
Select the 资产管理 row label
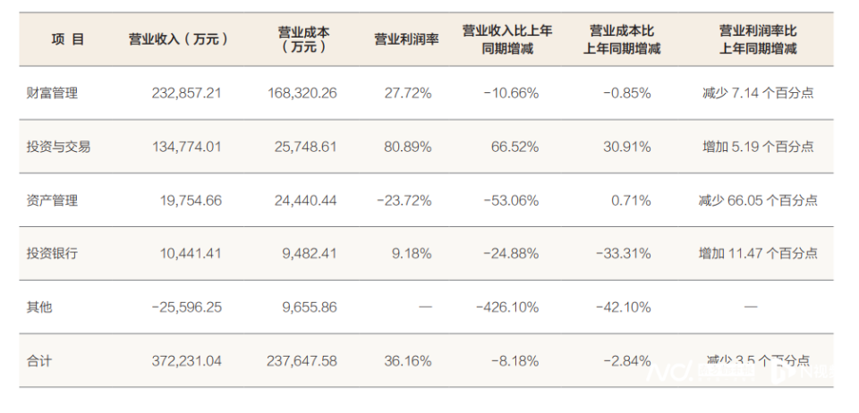[x=53, y=200]
